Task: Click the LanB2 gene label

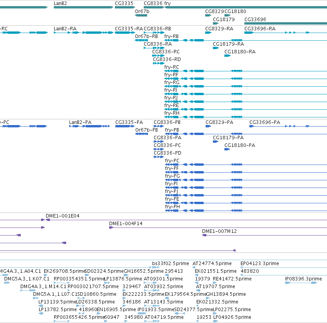Action: pyautogui.click(x=60, y=3)
